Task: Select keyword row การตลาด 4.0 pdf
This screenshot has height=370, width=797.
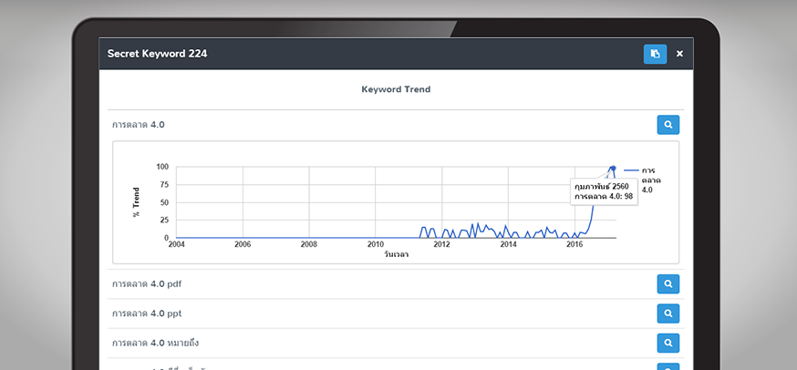Action: coord(396,284)
